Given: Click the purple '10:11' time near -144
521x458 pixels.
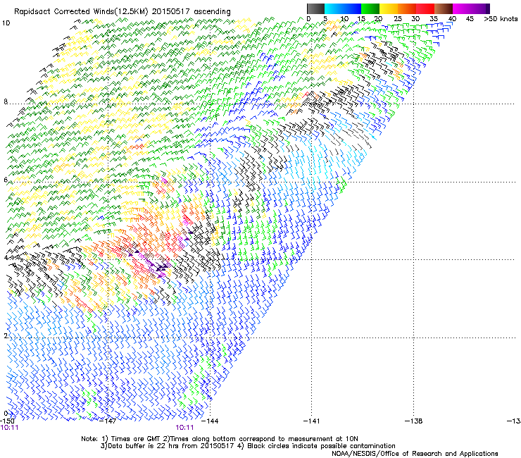Looking at the screenshot, I should [x=184, y=428].
